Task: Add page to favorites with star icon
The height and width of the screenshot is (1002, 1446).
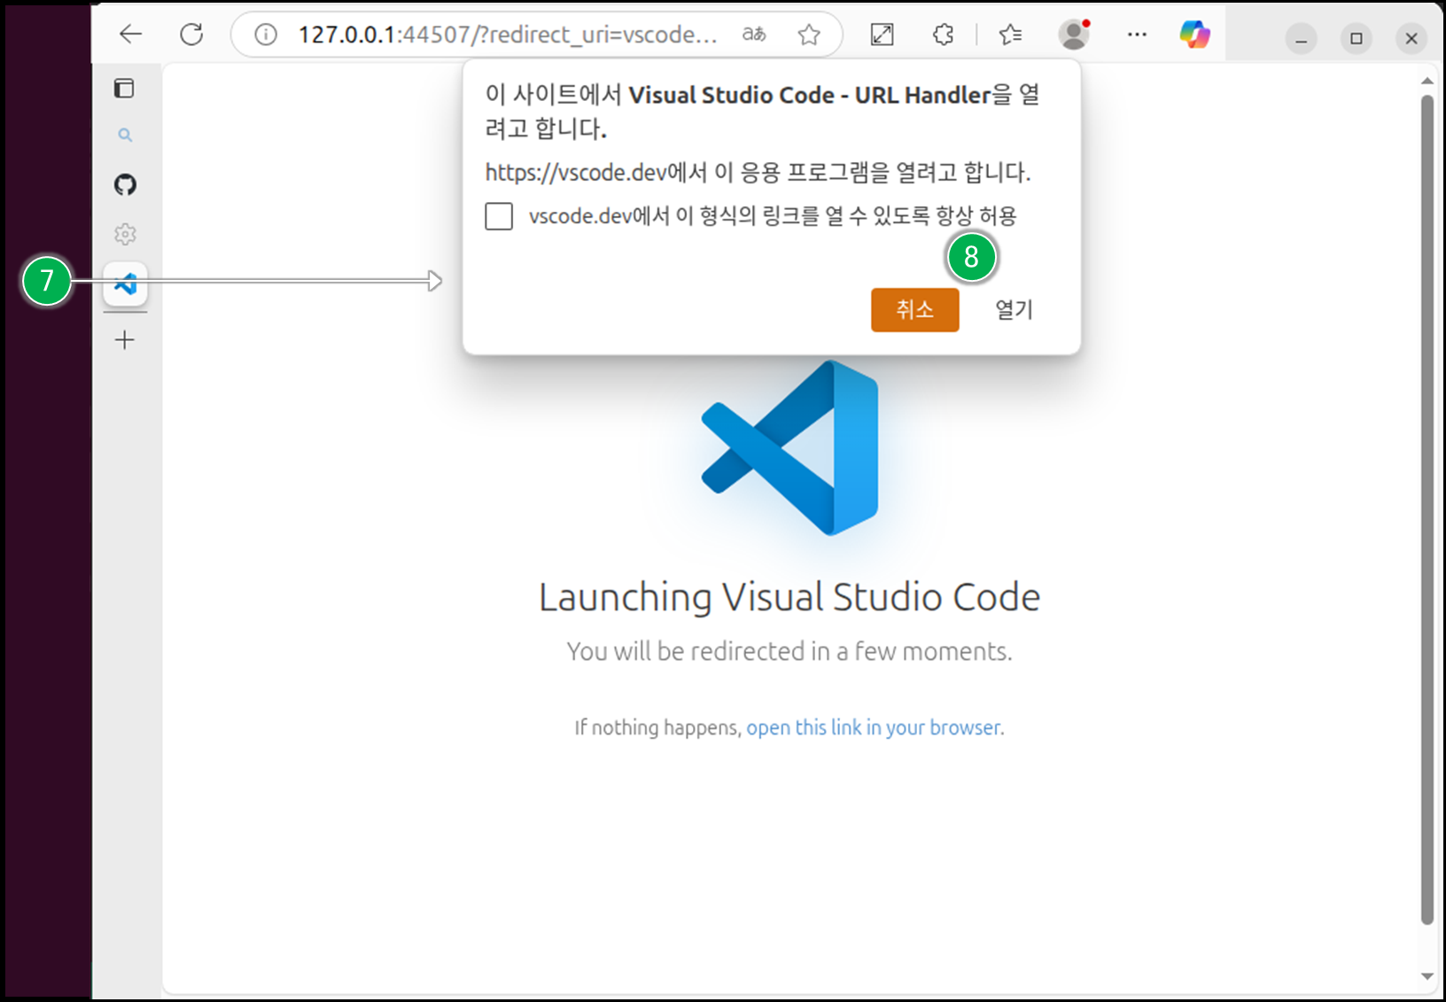Action: (x=809, y=35)
